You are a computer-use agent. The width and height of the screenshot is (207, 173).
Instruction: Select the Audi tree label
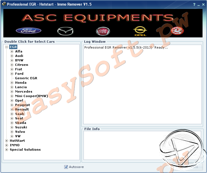19,56
